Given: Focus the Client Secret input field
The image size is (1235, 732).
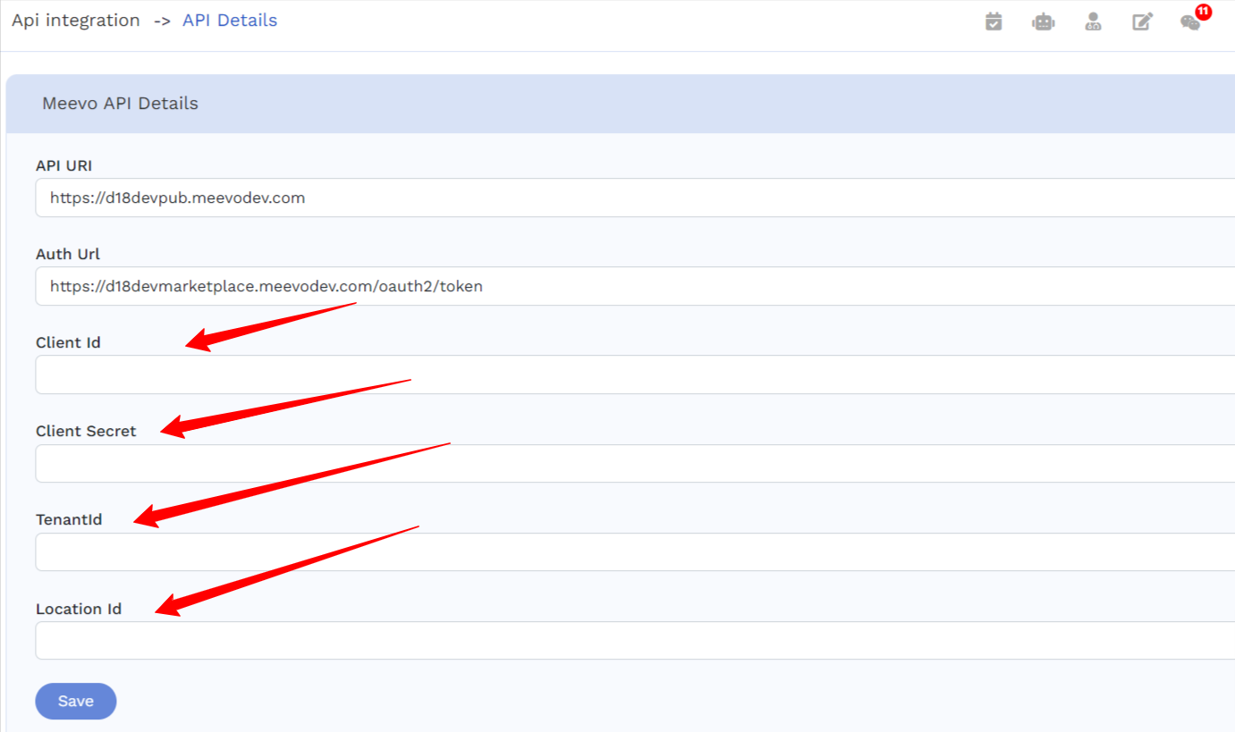Looking at the screenshot, I should [x=635, y=463].
